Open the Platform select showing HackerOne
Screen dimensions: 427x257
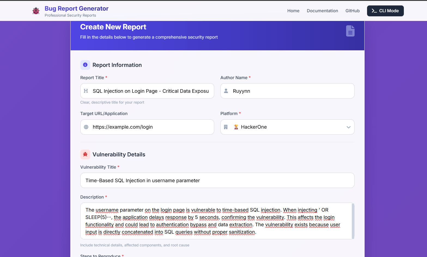(287, 127)
